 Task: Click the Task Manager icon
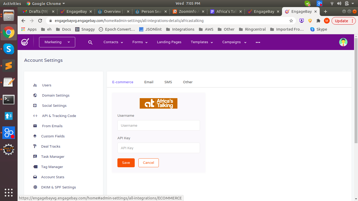(x=35, y=157)
